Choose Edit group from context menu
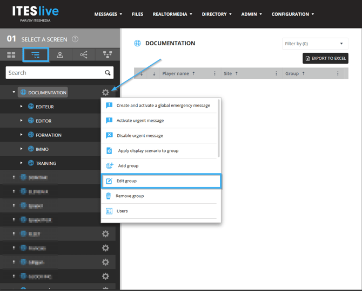 coord(160,181)
